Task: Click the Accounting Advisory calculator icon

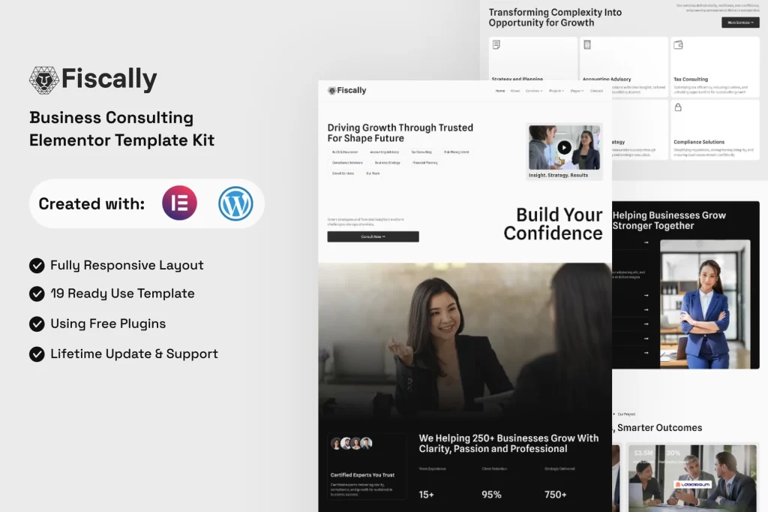Action: [x=587, y=44]
